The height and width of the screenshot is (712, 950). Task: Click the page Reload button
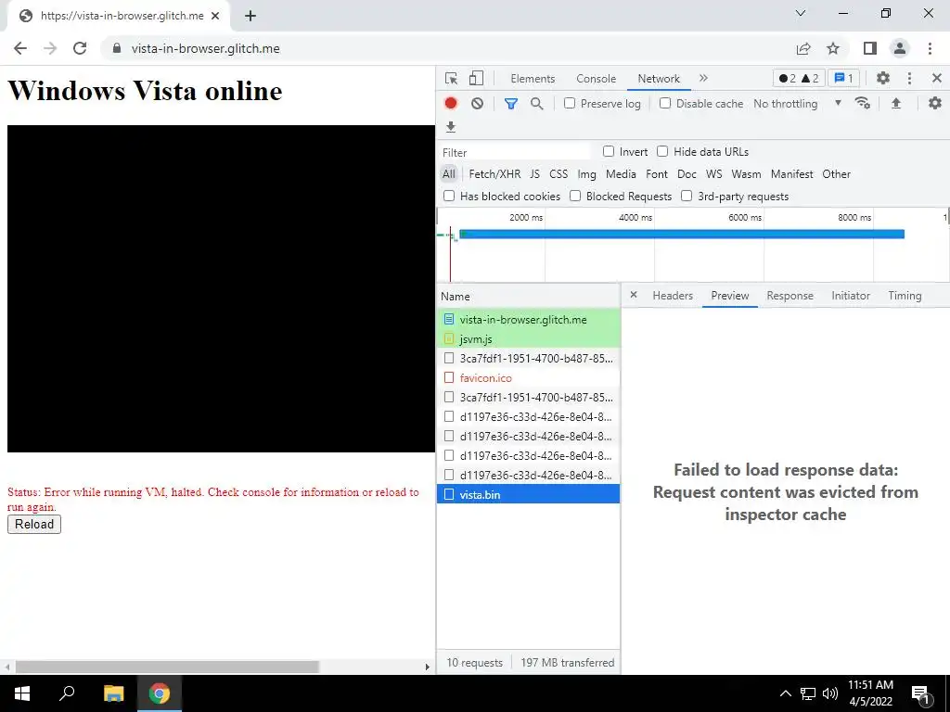coord(34,525)
